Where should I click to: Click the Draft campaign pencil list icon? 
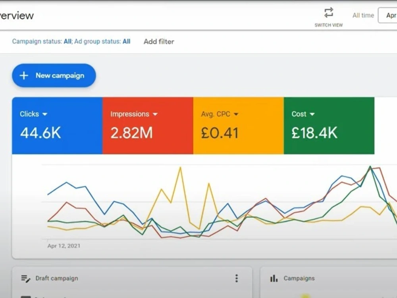tap(25, 279)
